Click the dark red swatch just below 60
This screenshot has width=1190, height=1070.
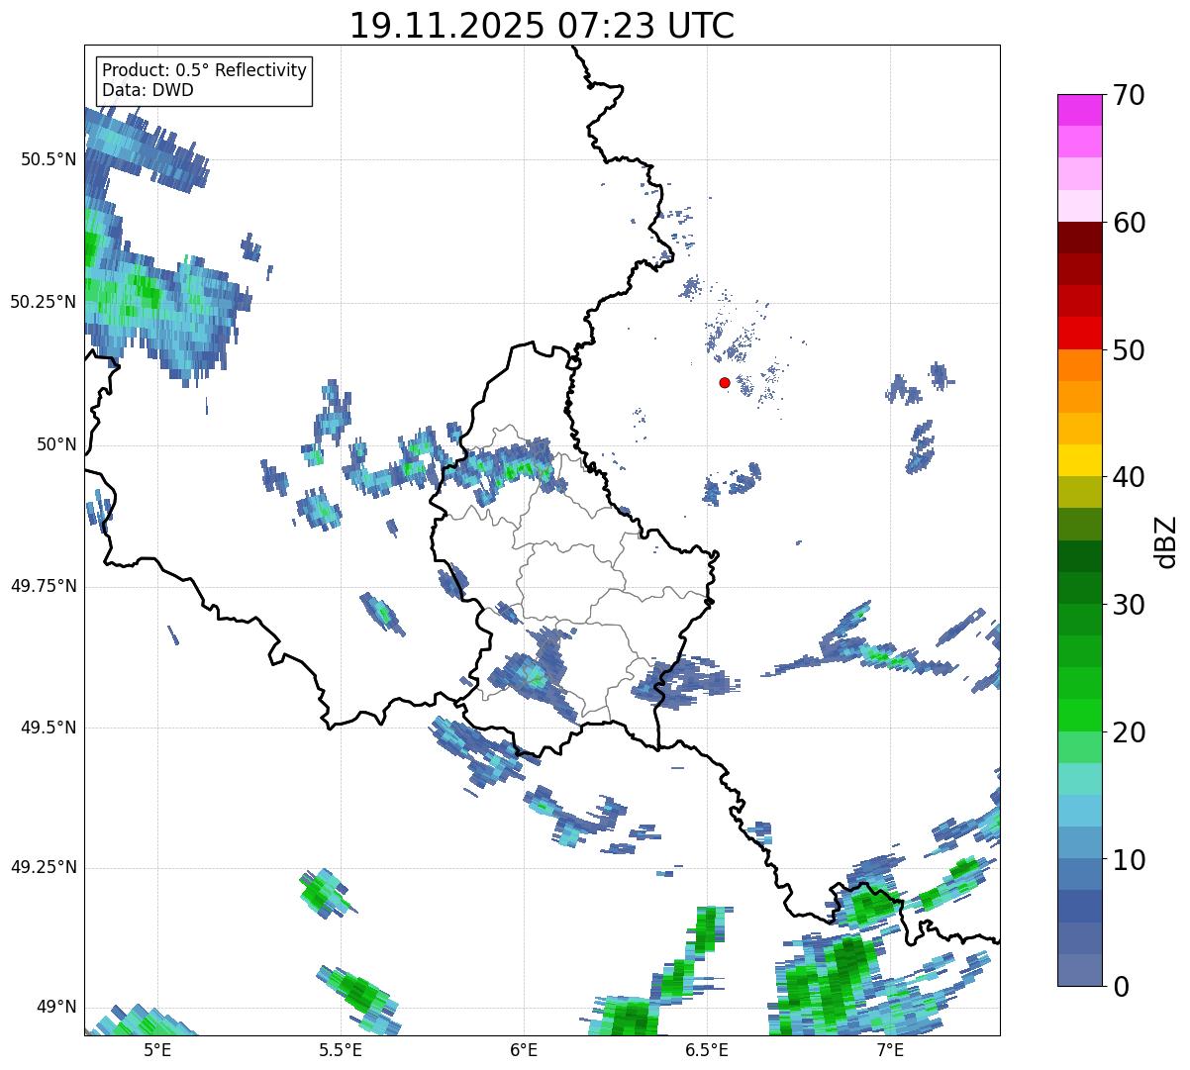(x=1079, y=238)
